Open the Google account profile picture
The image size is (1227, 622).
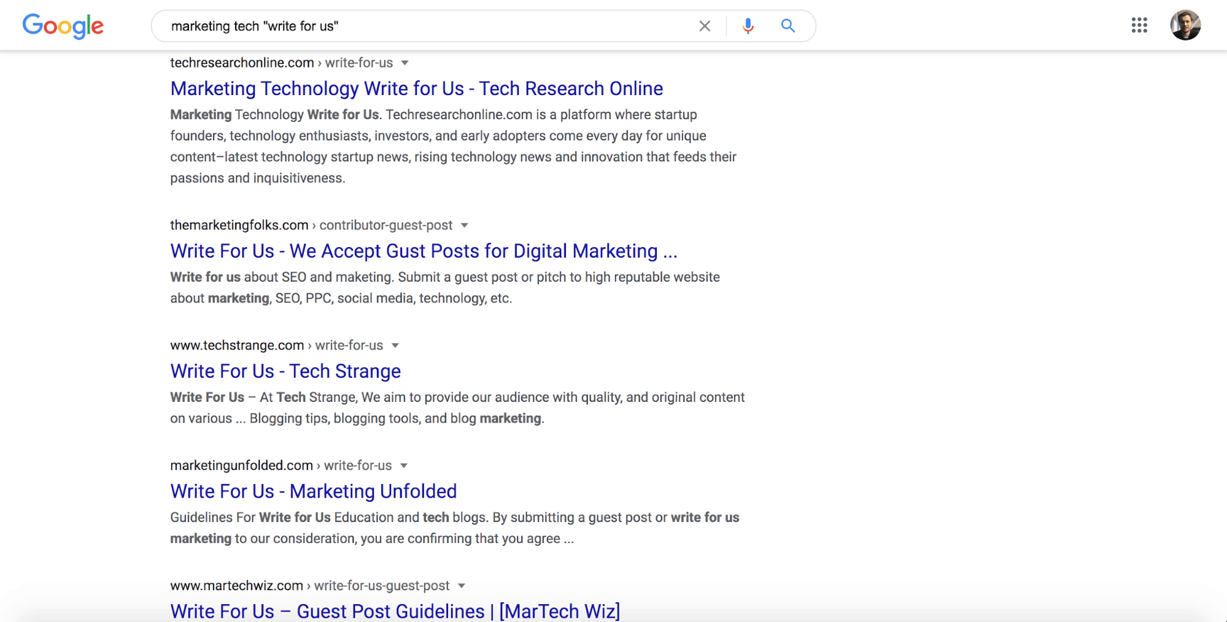pyautogui.click(x=1185, y=25)
